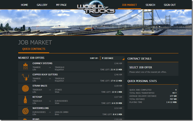193x121 pixels.
Task: Click the 1210 KM distance value
Action: coord(118,108)
